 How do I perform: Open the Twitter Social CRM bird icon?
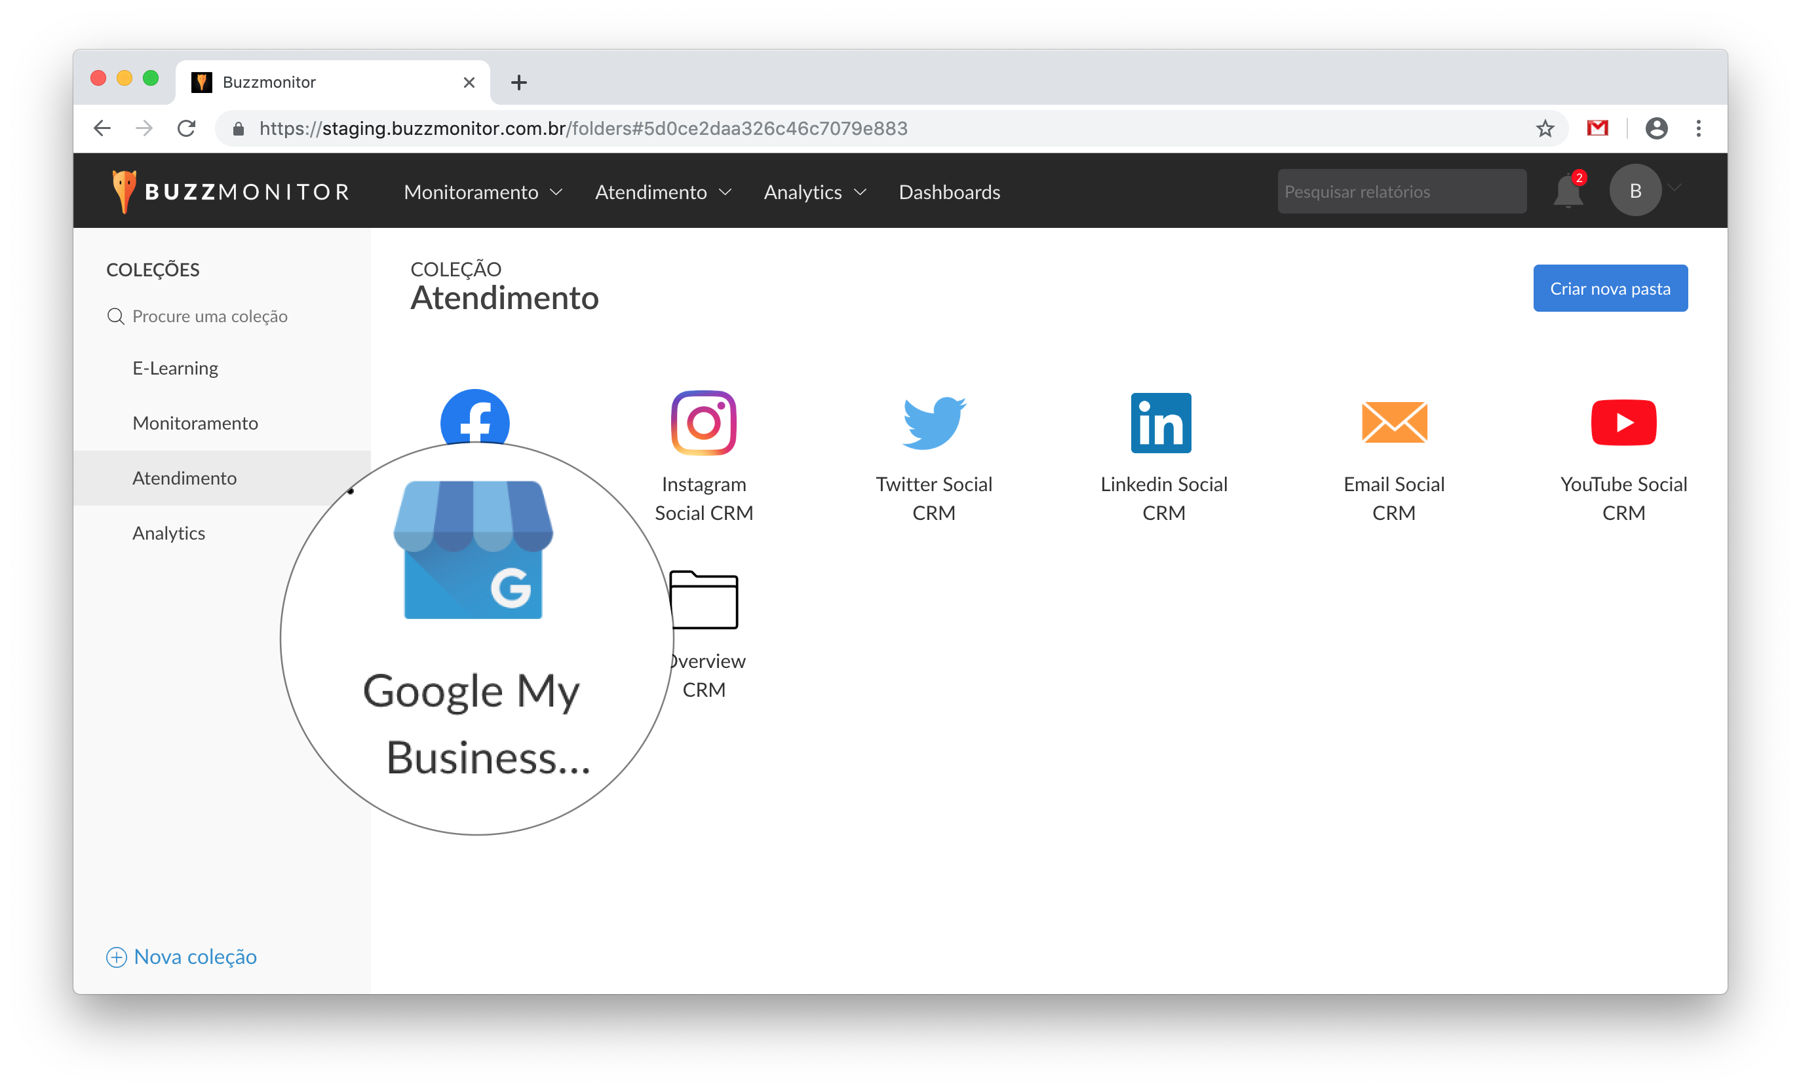[933, 422]
